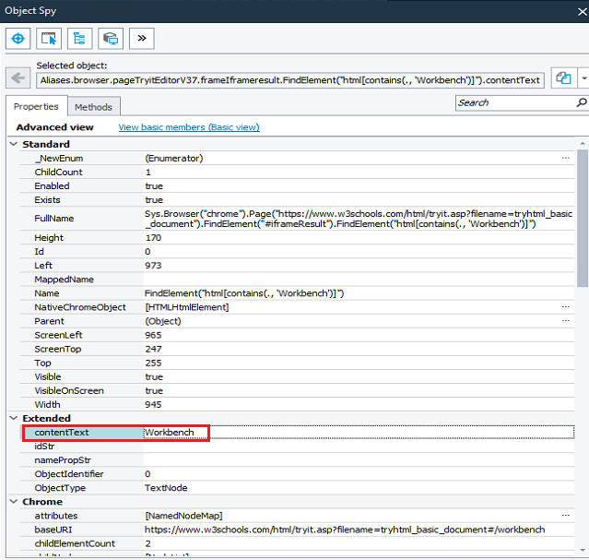The height and width of the screenshot is (560, 589).
Task: Select the contentText property row
Action: (x=83, y=433)
